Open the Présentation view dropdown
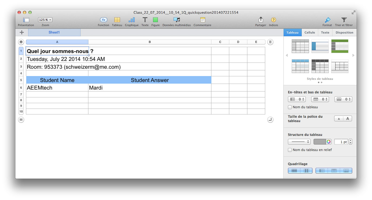The width and height of the screenshot is (372, 200). [26, 20]
